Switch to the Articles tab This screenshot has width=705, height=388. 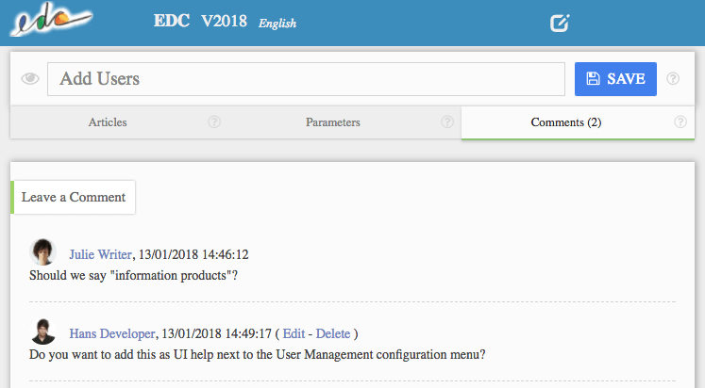[x=108, y=122]
